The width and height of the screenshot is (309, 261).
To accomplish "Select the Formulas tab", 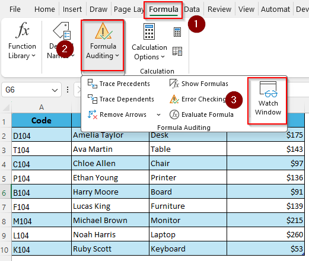I will [163, 9].
